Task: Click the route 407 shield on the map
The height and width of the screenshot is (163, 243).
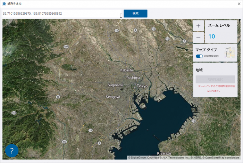Action: coord(66,46)
